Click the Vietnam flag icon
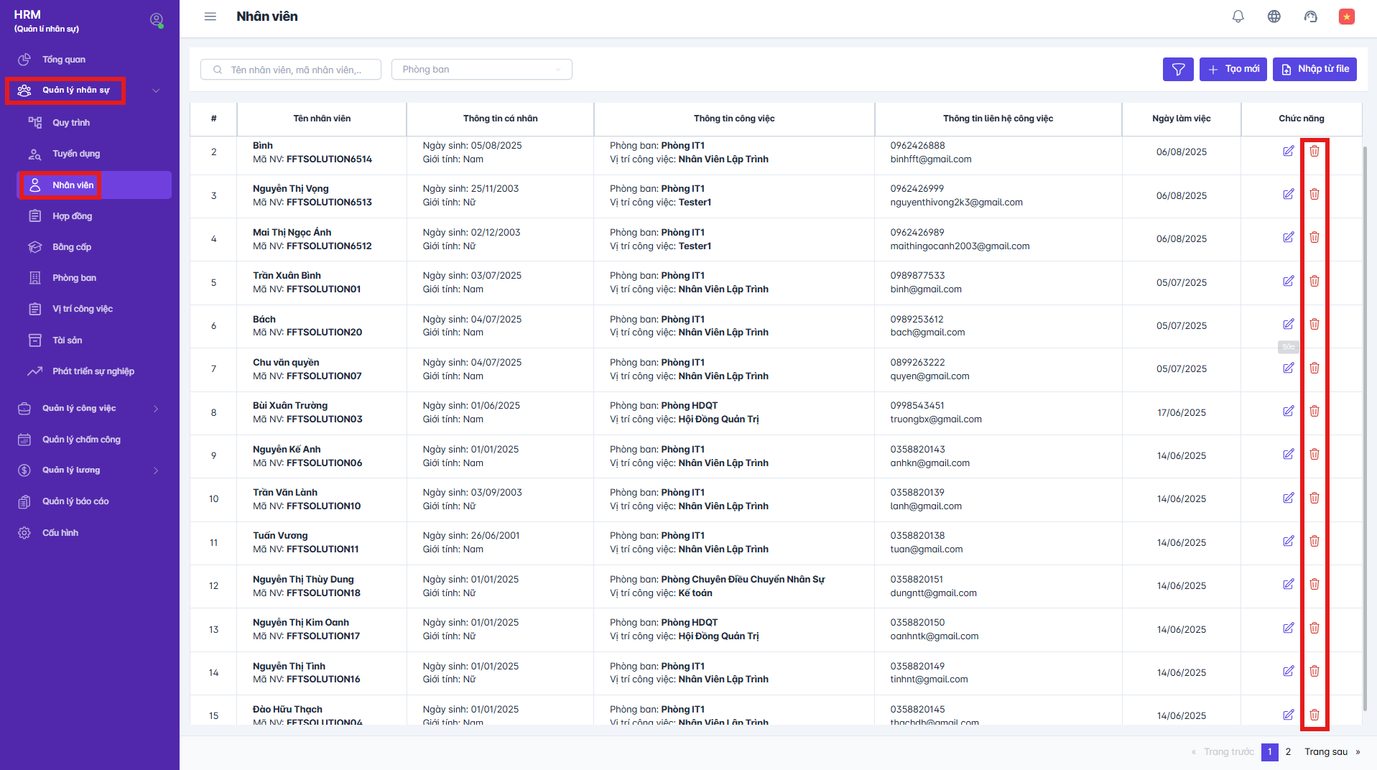1377x770 pixels. click(x=1346, y=17)
